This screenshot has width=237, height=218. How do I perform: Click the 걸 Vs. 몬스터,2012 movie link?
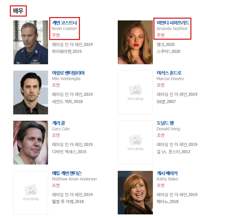tap(173, 152)
